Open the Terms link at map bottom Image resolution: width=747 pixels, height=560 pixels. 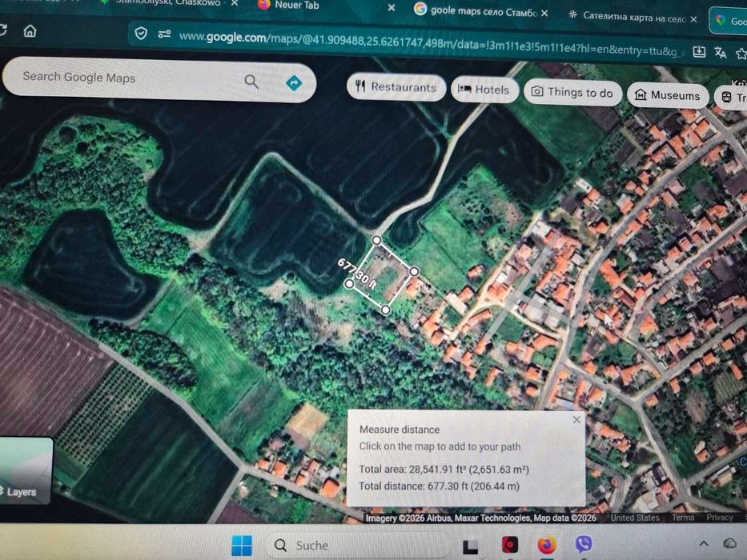[683, 518]
